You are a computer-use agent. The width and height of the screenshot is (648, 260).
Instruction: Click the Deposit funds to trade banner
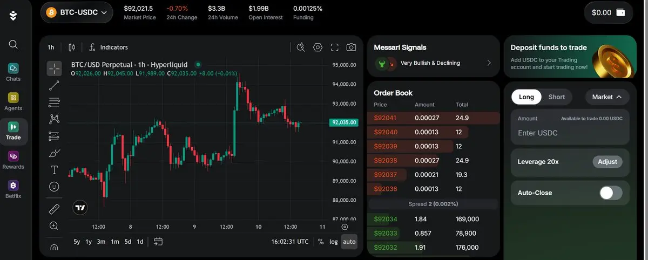click(570, 57)
